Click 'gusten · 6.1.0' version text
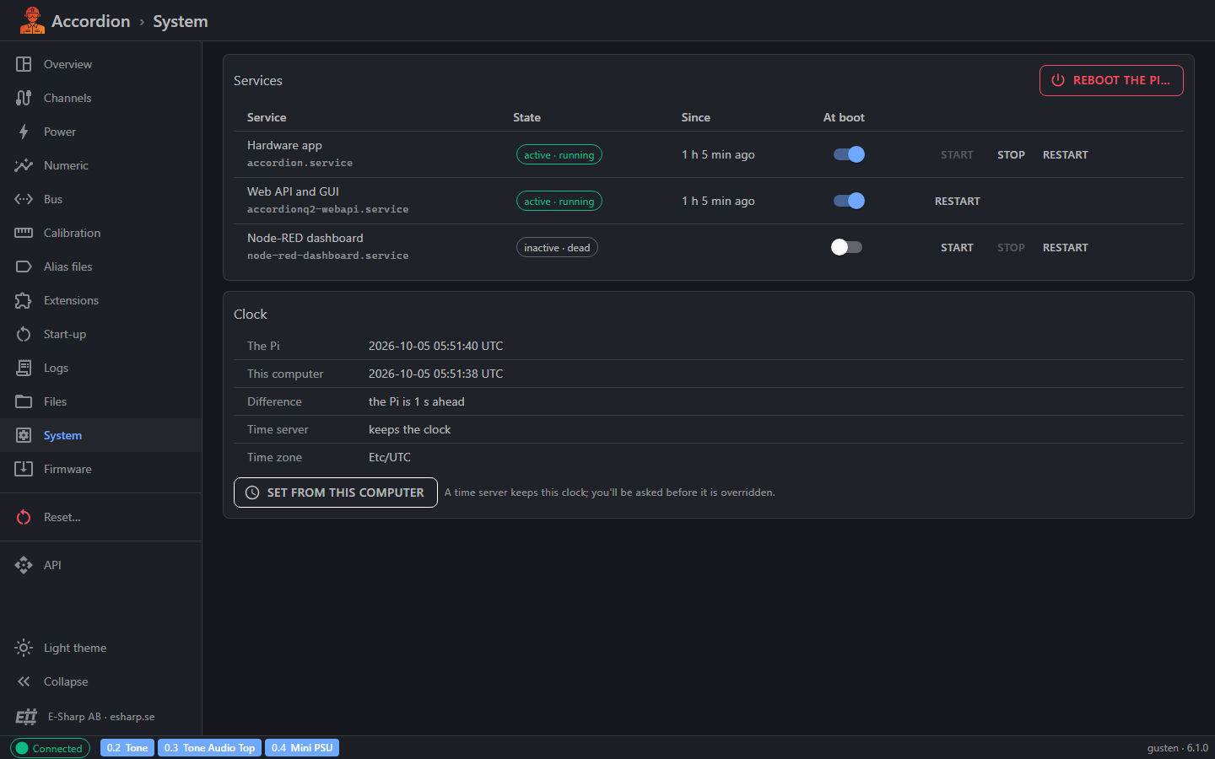 (1177, 748)
